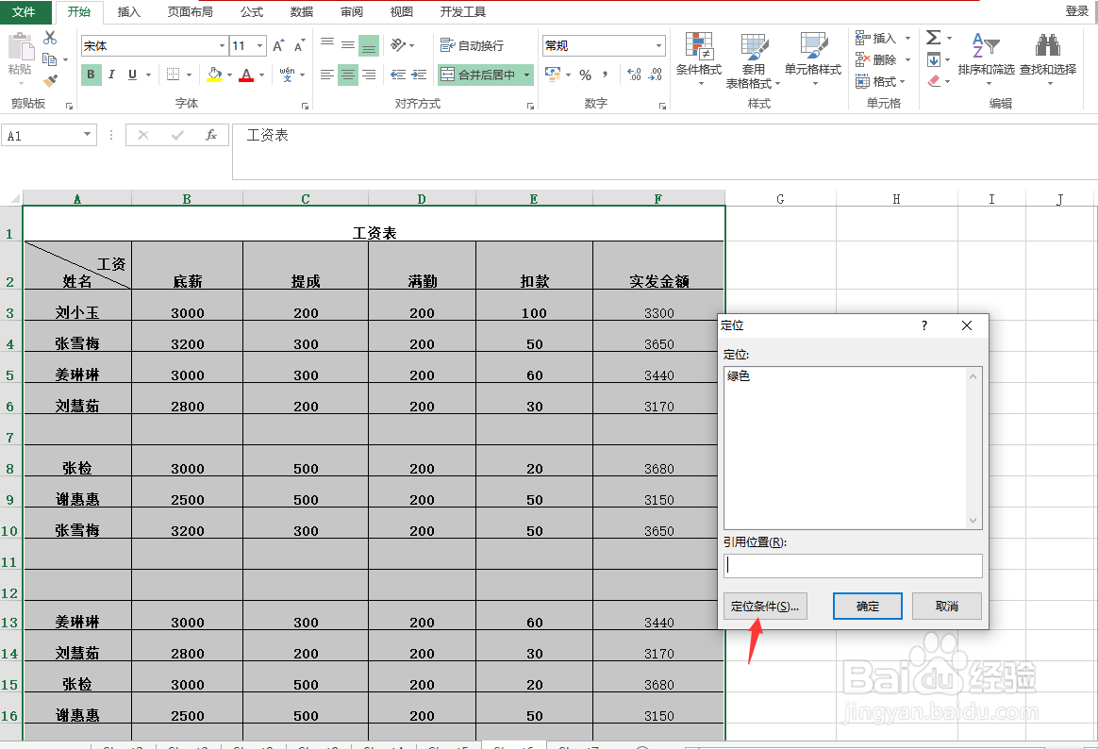Toggle Underline formatting button
This screenshot has height=749, width=1098.
pyautogui.click(x=132, y=75)
